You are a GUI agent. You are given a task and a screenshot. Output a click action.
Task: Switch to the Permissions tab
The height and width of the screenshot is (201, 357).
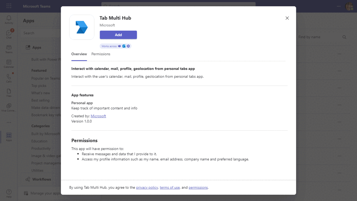(101, 54)
